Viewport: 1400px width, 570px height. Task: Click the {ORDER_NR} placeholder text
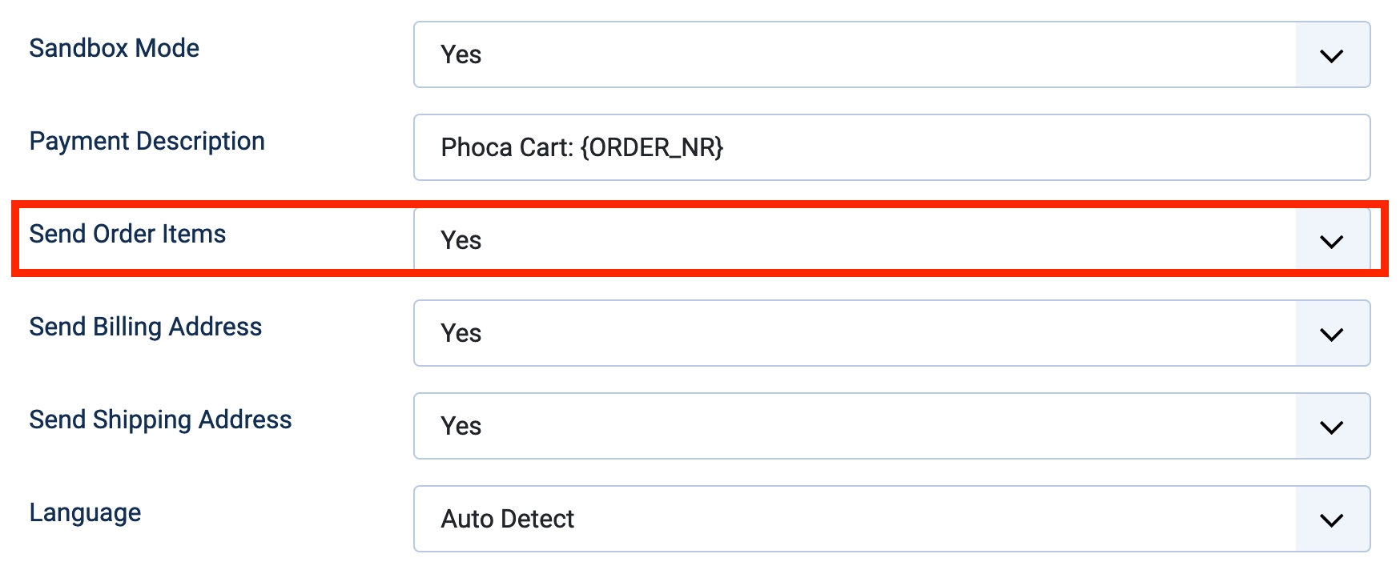point(652,148)
